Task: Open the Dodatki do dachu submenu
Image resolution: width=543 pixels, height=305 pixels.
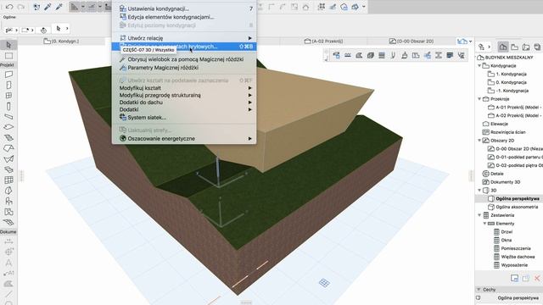Action: pyautogui.click(x=184, y=103)
